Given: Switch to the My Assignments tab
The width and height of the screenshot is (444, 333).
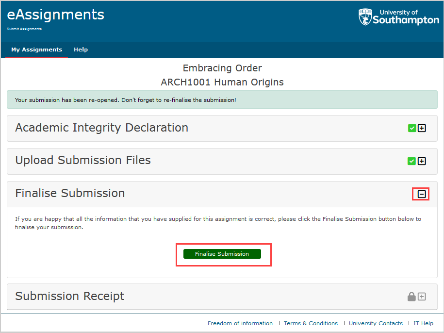Looking at the screenshot, I should click(36, 50).
